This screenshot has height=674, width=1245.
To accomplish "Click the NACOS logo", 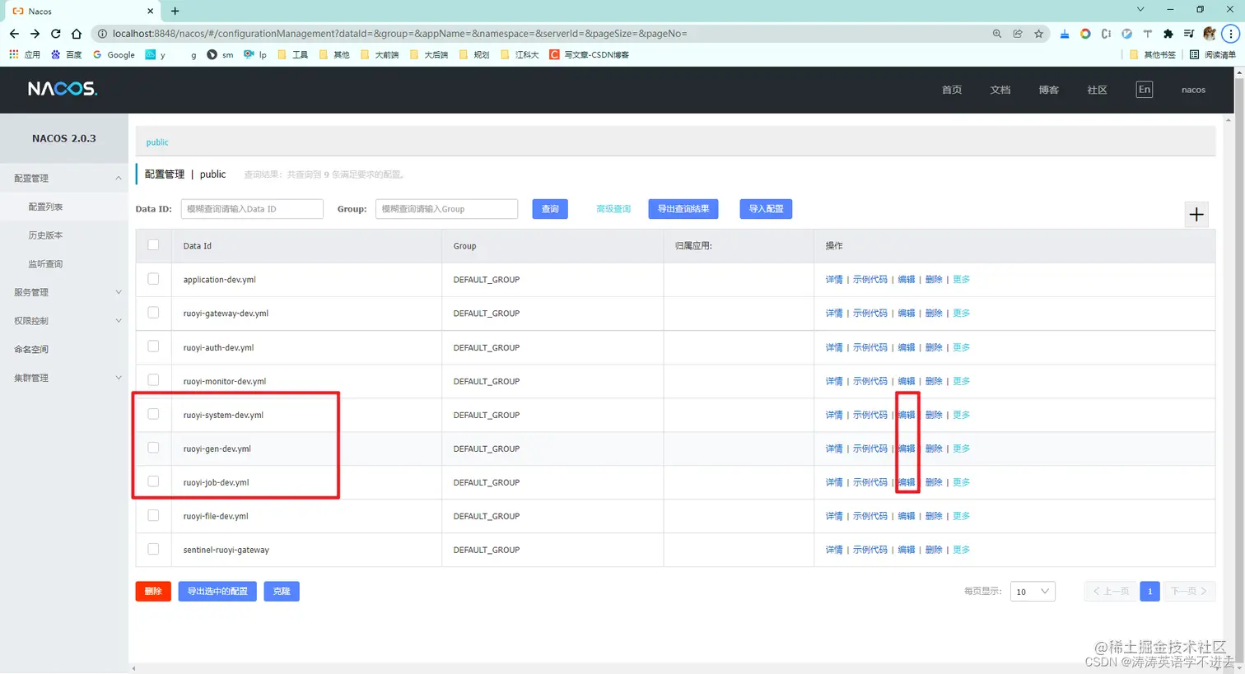I will coord(63,89).
